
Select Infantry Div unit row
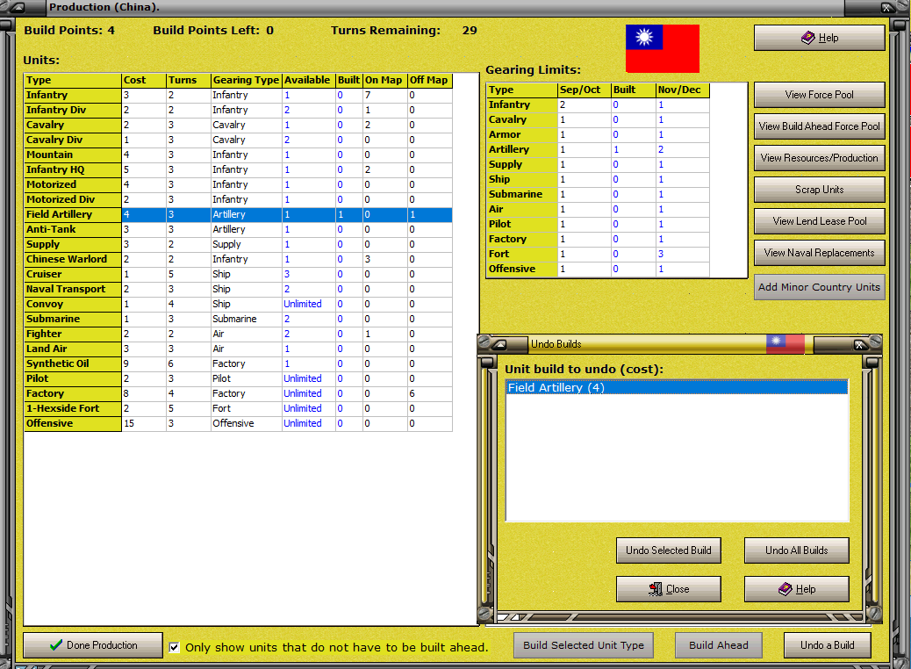pyautogui.click(x=238, y=110)
